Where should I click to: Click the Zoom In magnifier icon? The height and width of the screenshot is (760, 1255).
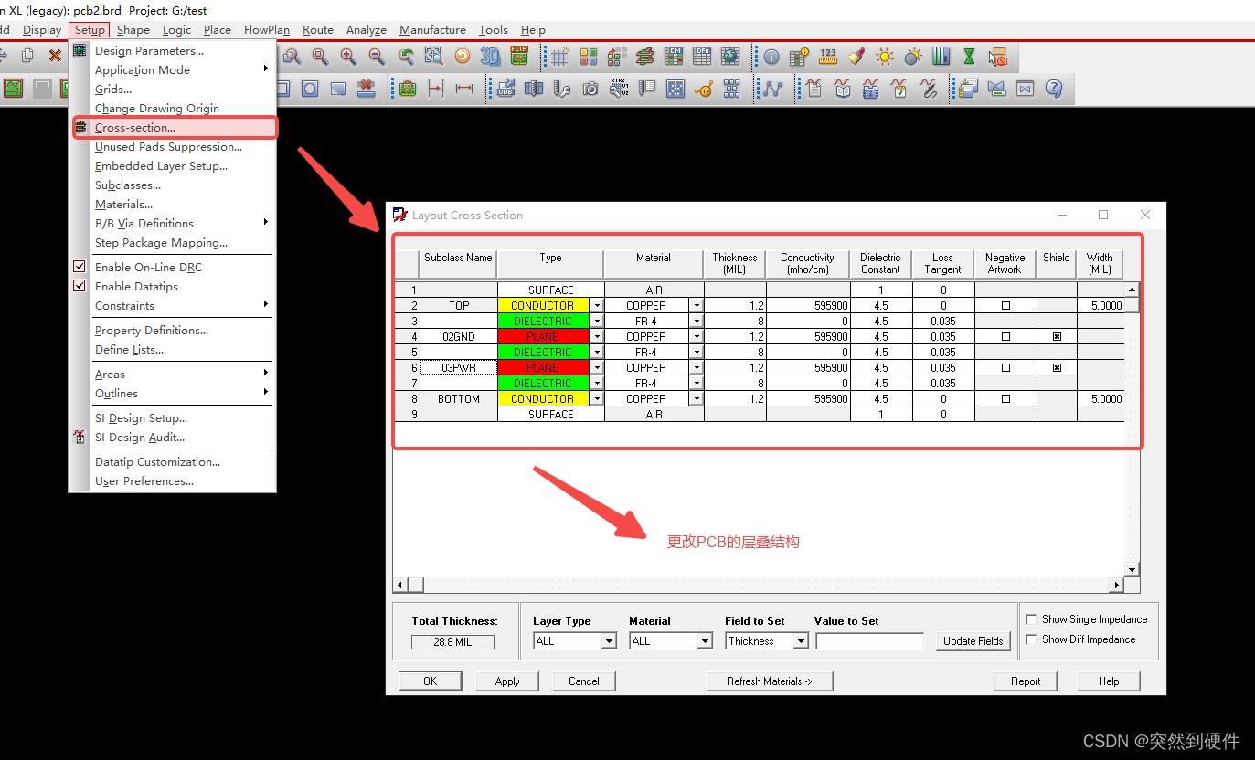pyautogui.click(x=348, y=56)
